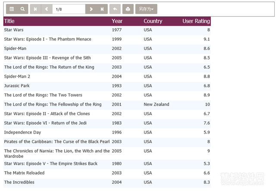
Task: Select 'The Fellowship of the Ring' title cell
Action: point(53,105)
